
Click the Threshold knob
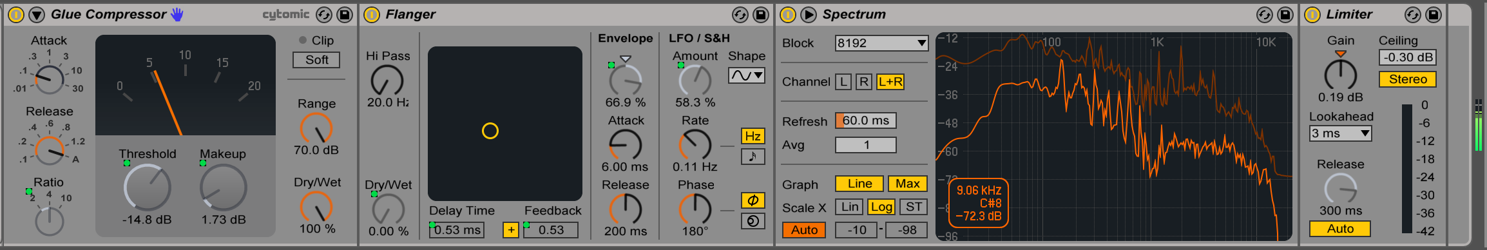pos(147,187)
